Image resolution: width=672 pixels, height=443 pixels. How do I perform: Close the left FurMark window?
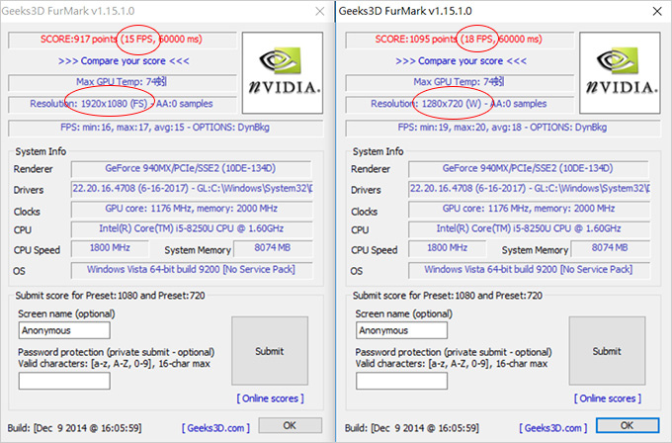[320, 11]
